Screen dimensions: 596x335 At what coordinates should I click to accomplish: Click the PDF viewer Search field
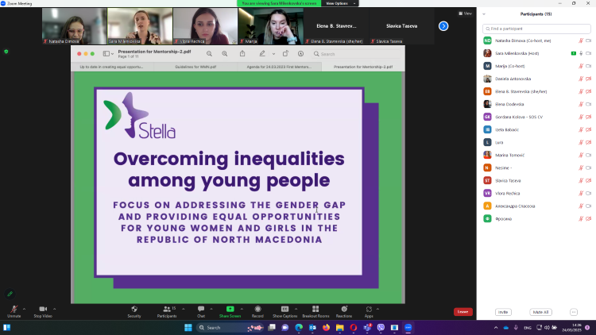(356, 54)
